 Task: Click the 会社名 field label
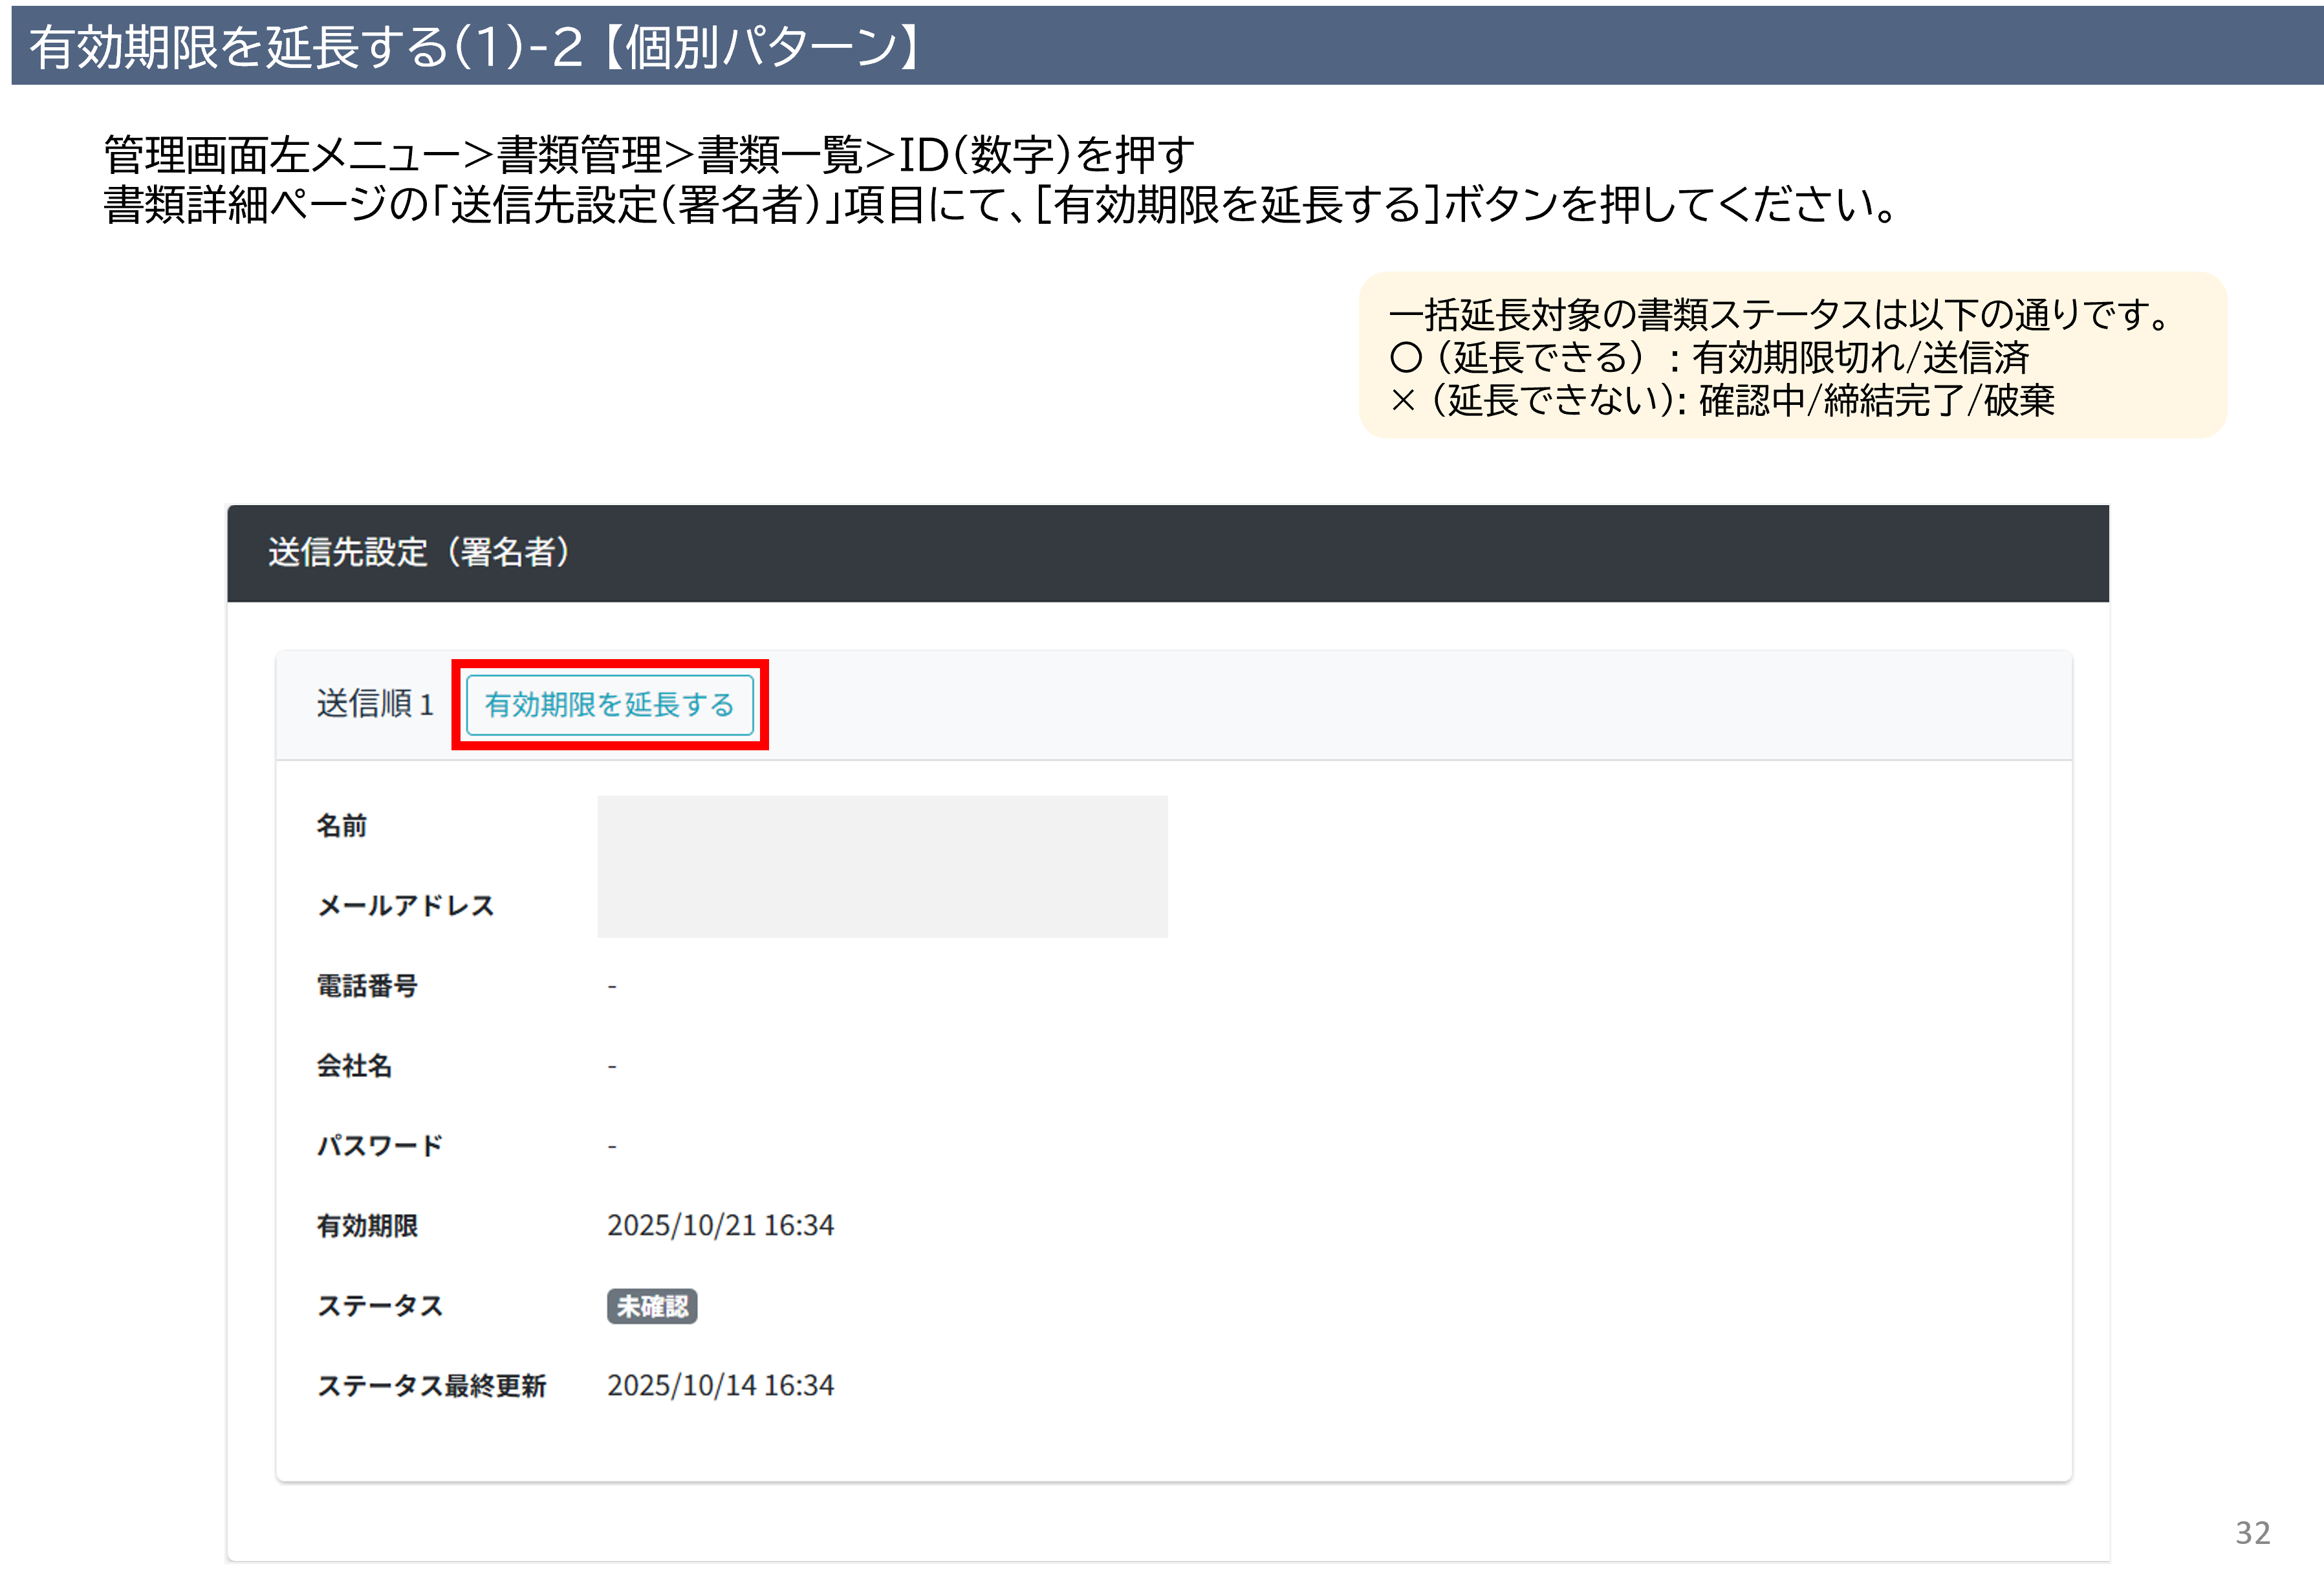[354, 1066]
